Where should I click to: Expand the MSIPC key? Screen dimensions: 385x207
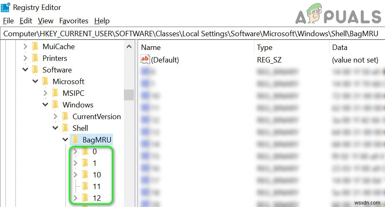tap(45, 93)
